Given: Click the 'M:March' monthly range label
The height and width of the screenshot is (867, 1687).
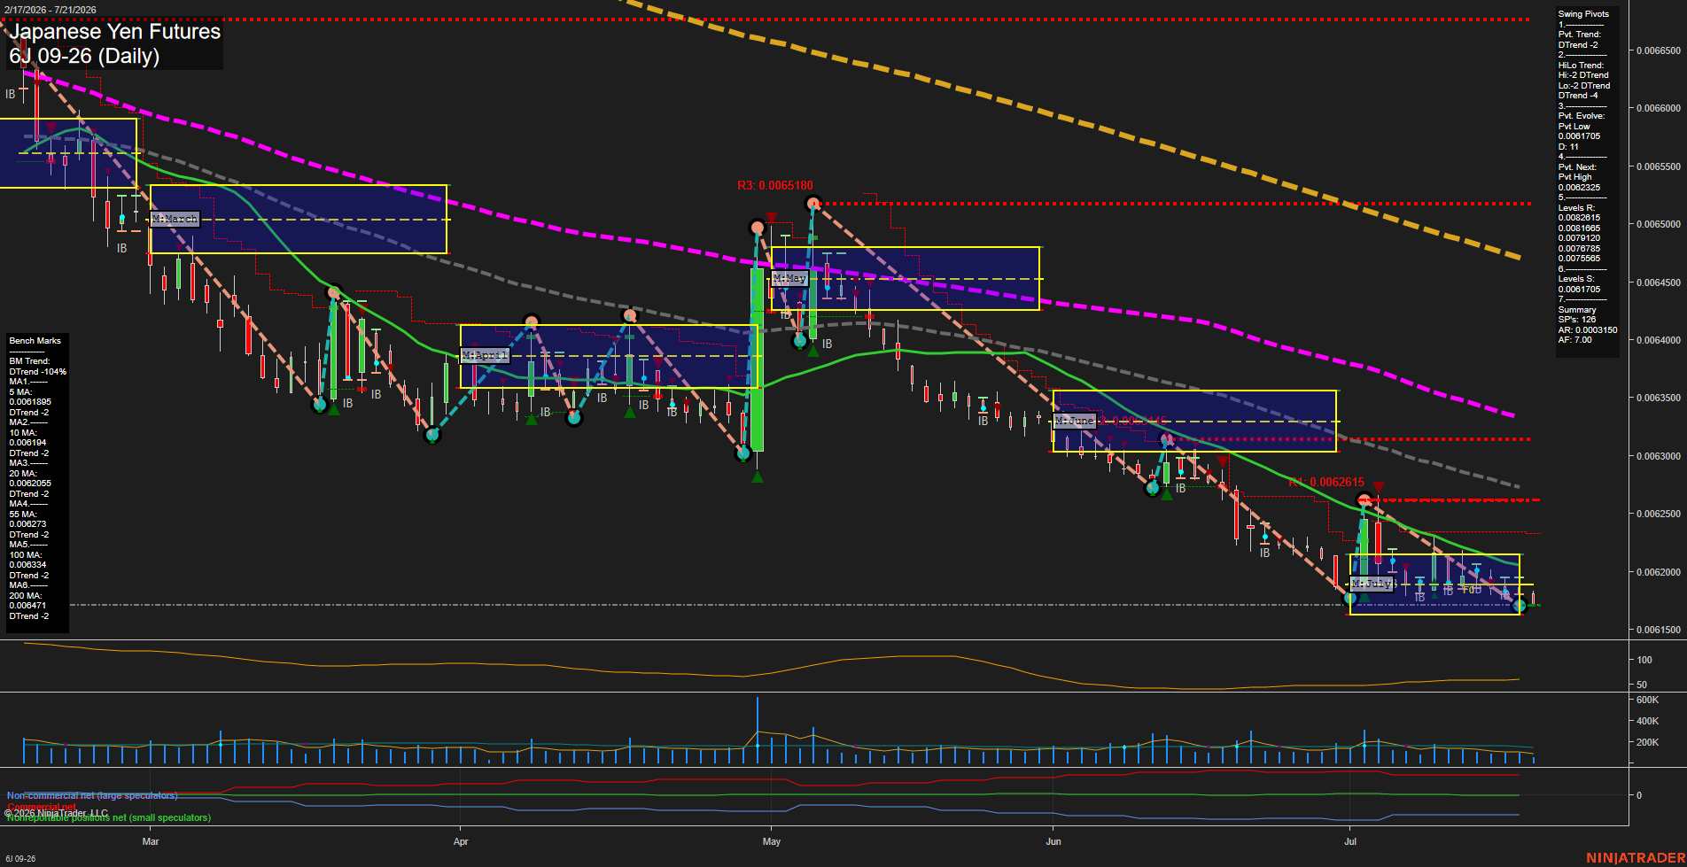Looking at the screenshot, I should click(175, 219).
